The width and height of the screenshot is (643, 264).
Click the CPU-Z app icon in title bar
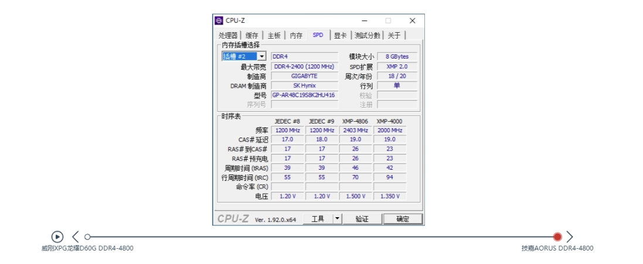coord(219,20)
